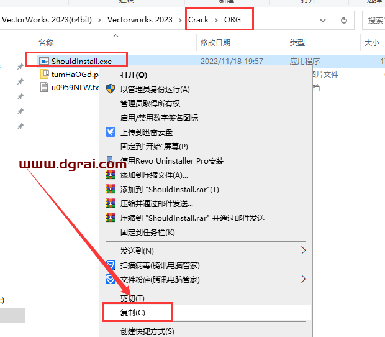The width and height of the screenshot is (385, 337).
Task: Choose 固定到任务栏(K) menu entry
Action: [206, 232]
